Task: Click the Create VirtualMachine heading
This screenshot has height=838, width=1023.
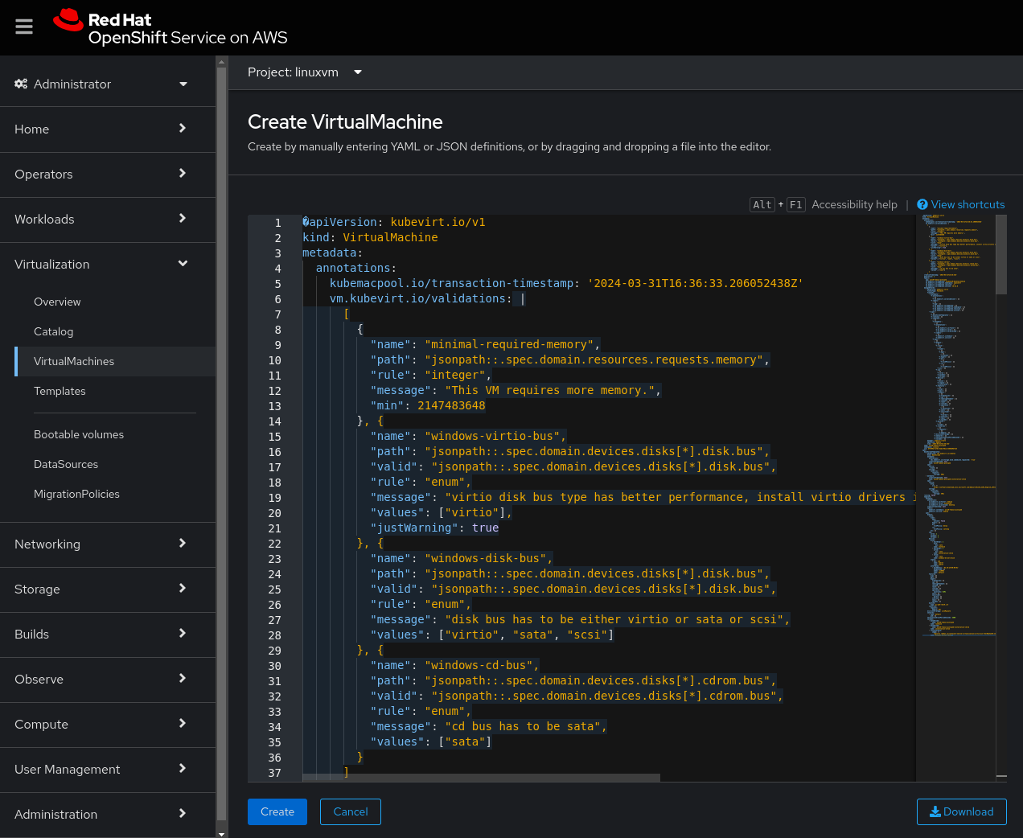Action: pyautogui.click(x=345, y=121)
